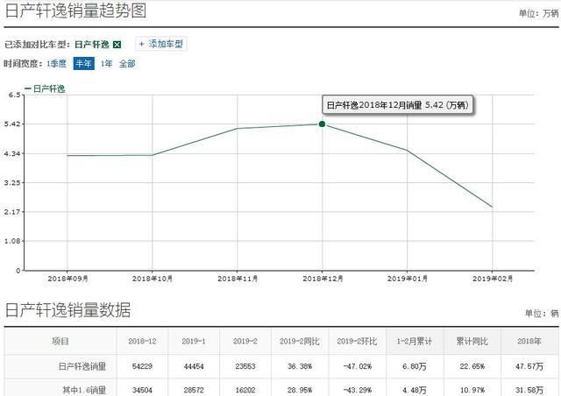Screen dimensions: 561x396
Task: Click the cell value 36.38%
Action: click(300, 366)
